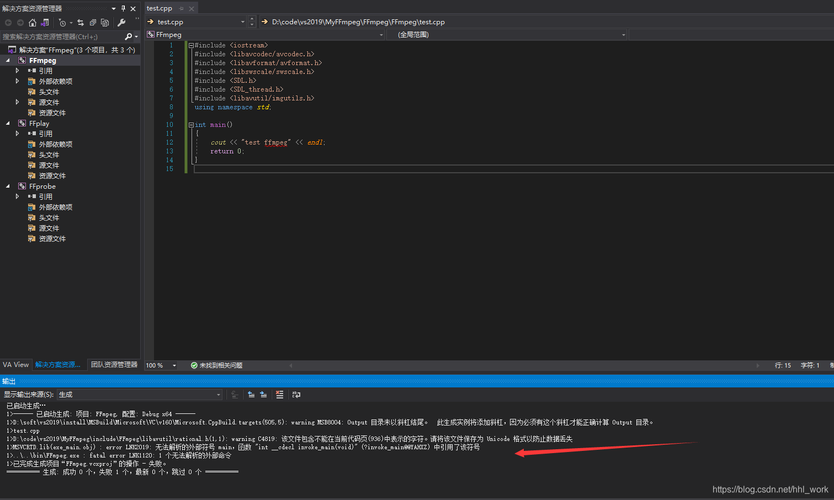Click go to previous message icon in Output
834x500 pixels.
251,395
